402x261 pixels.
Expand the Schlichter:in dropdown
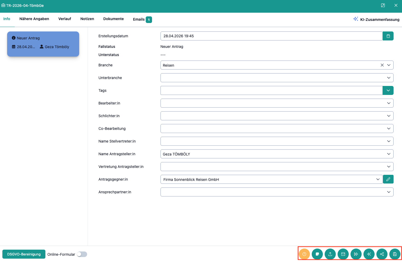389,116
